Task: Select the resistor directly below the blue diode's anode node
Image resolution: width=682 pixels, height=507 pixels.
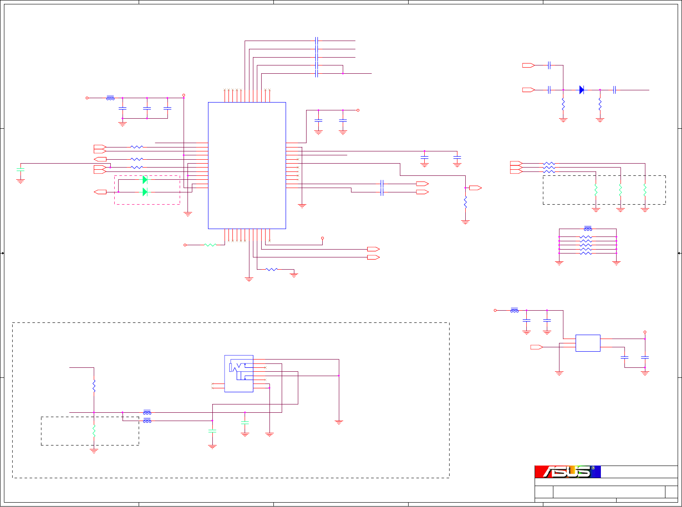Action: (x=563, y=104)
